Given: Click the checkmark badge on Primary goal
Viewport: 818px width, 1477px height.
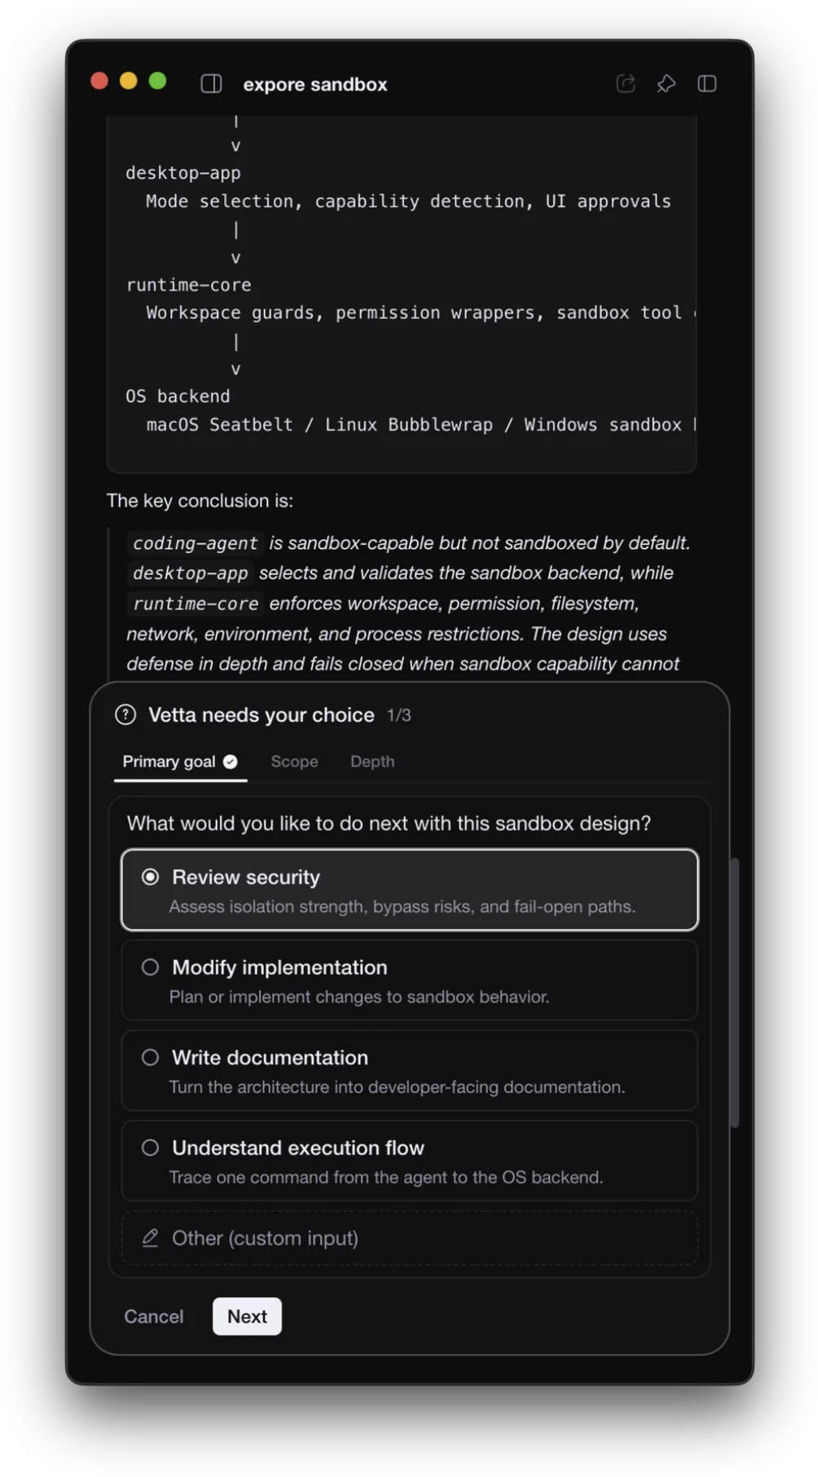Looking at the screenshot, I should pyautogui.click(x=231, y=761).
